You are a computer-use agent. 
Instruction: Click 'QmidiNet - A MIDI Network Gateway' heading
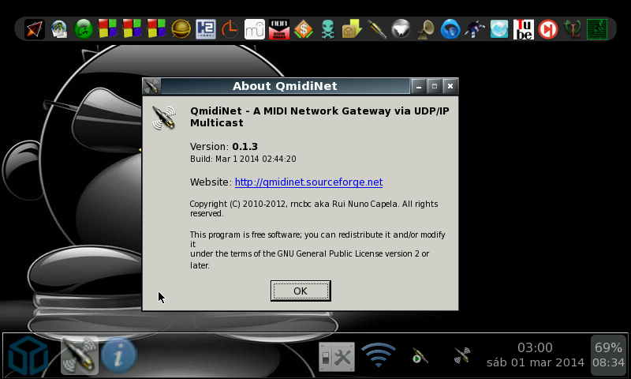pyautogui.click(x=319, y=117)
